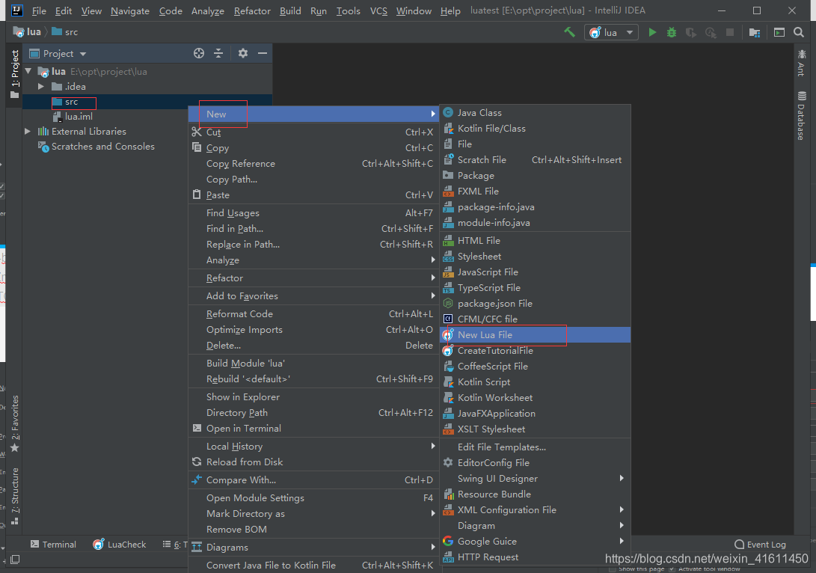The image size is (816, 573).
Task: Choose HTTP Request entry
Action: coord(536,557)
